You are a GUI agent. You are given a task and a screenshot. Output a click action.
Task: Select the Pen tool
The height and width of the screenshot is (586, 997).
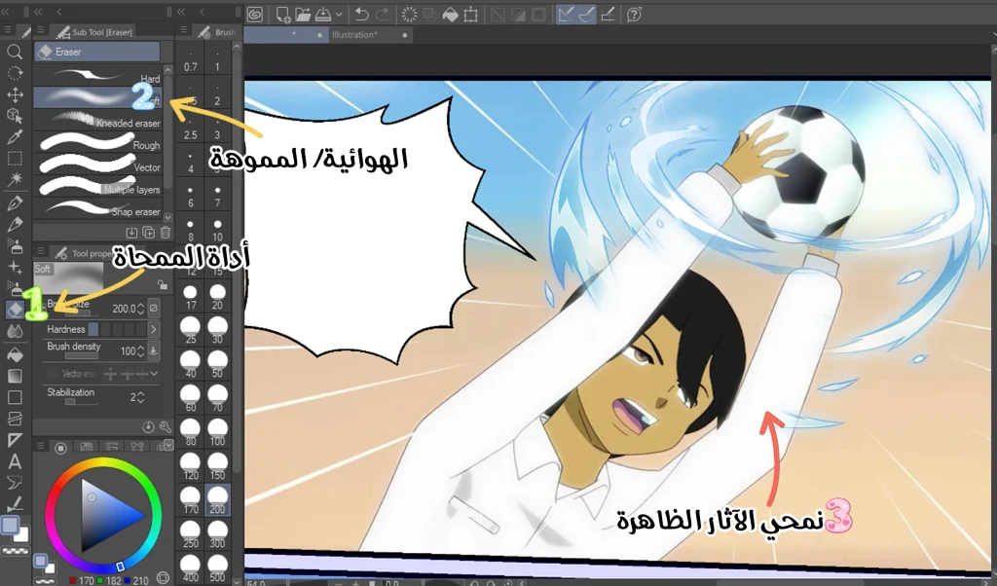[x=15, y=203]
